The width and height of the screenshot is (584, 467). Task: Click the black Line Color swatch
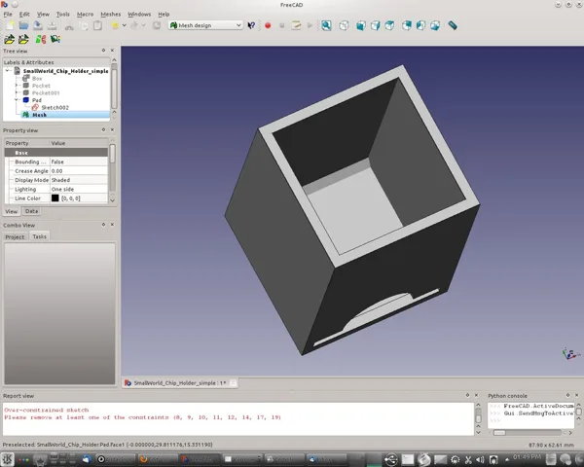[55, 198]
